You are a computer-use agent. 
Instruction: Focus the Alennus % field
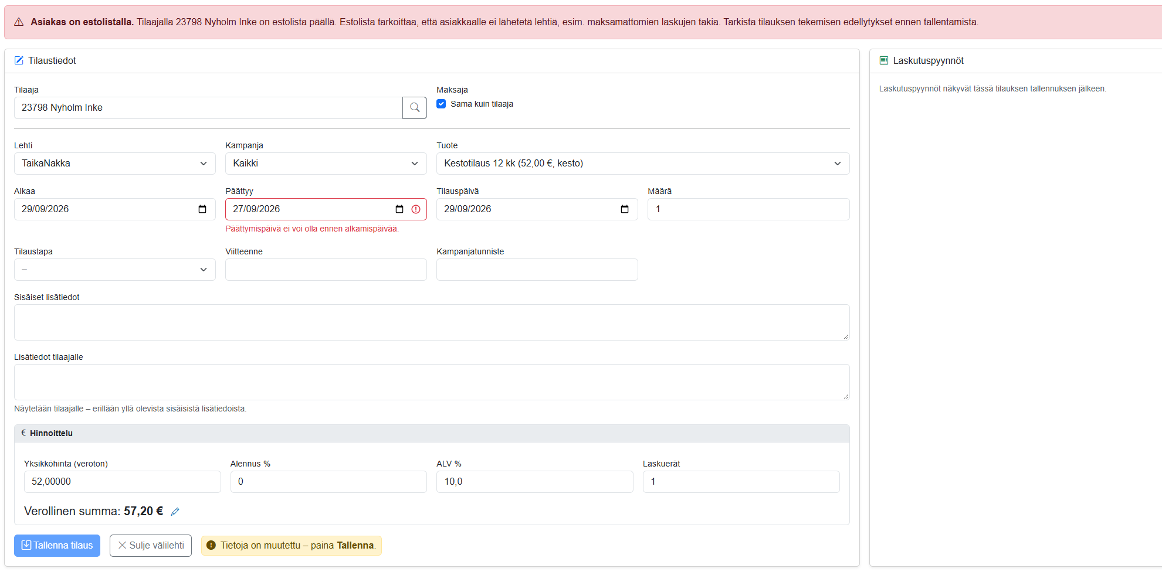tap(328, 482)
